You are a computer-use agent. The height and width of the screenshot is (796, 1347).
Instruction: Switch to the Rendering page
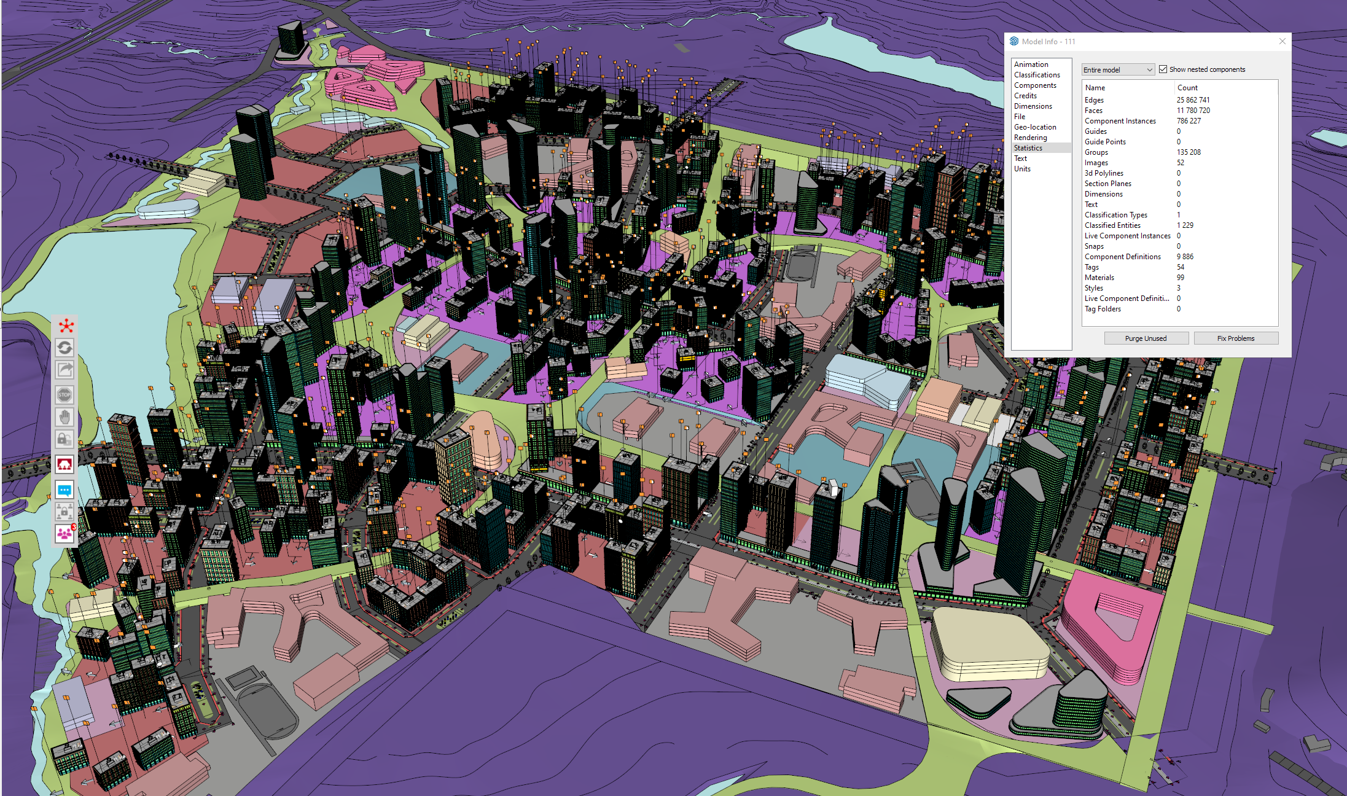[x=1030, y=138]
